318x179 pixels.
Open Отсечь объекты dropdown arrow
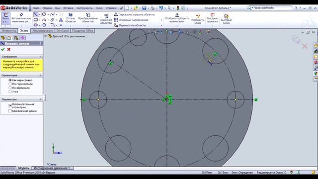(x=71, y=26)
